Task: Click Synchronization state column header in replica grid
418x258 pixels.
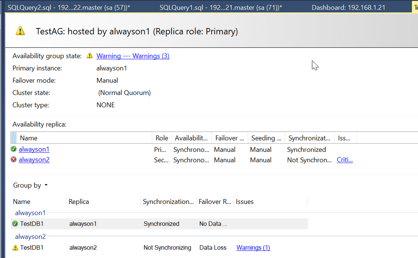Action: pos(310,138)
